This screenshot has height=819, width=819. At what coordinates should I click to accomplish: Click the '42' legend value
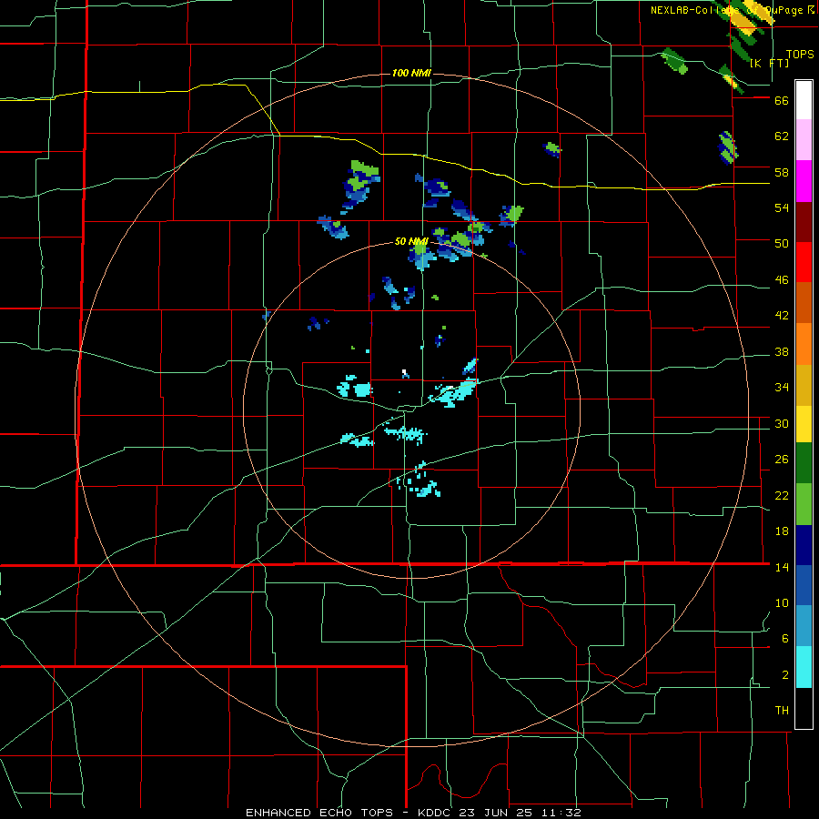(782, 316)
